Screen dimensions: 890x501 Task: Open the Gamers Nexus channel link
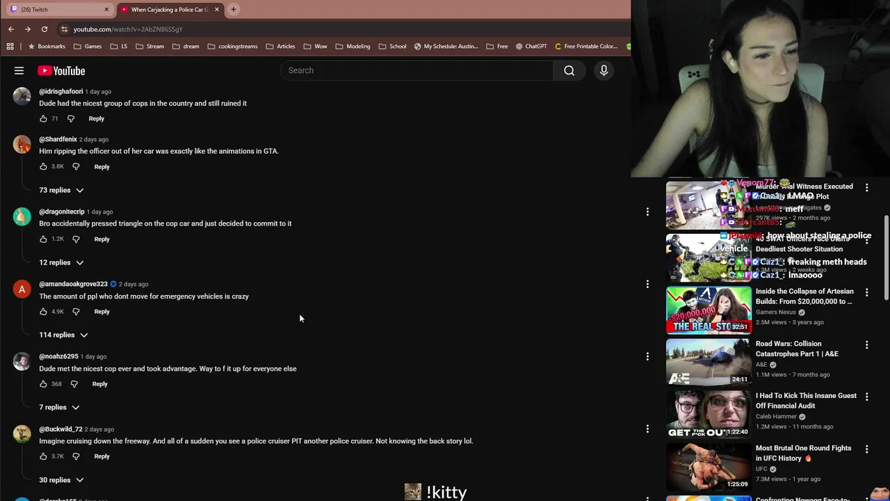click(776, 312)
